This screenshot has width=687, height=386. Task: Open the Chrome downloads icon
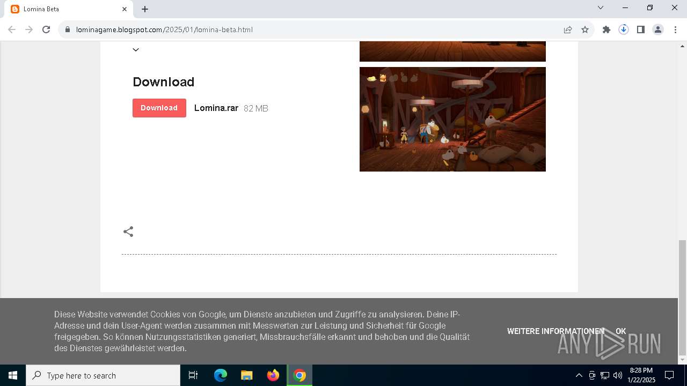coord(624,29)
